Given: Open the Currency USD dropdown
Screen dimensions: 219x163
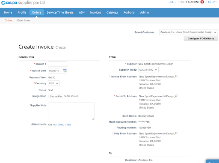Looking at the screenshot, I should (54, 83).
